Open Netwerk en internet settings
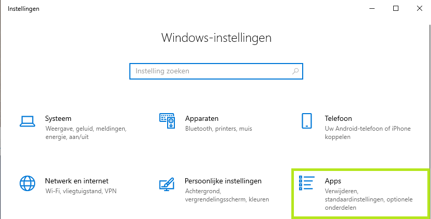The image size is (431, 219). pos(77,181)
